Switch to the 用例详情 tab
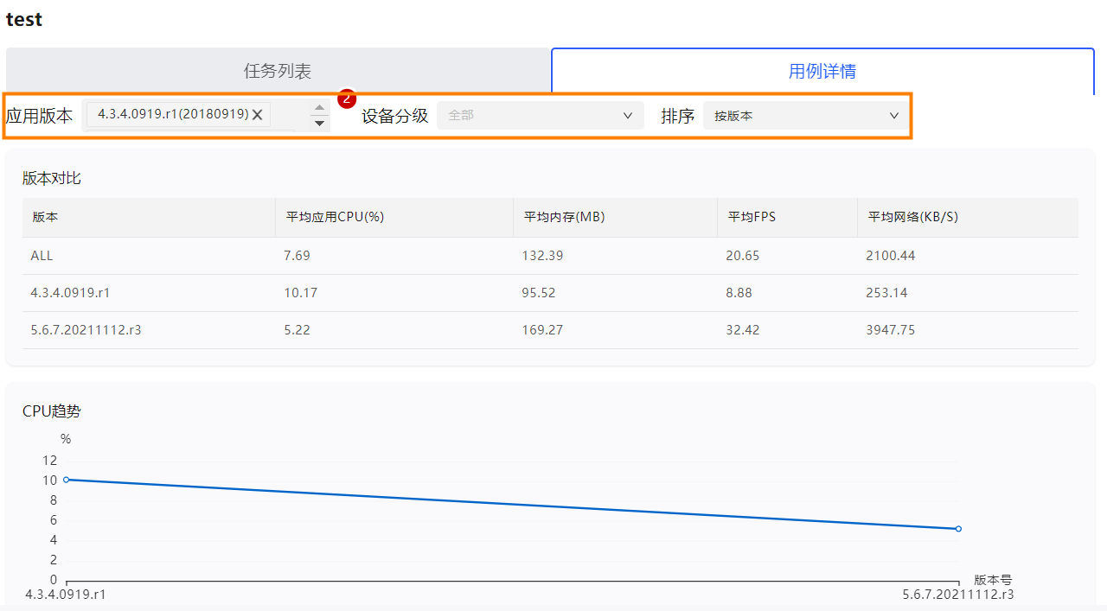1107x611 pixels. (x=822, y=71)
